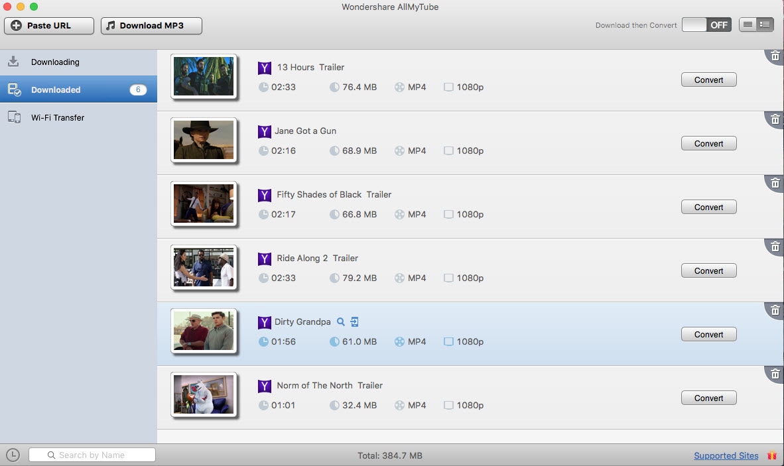Screen dimensions: 784x466
Task: Click the magnifier icon next to Dirty Grandpa
Action: pos(340,321)
